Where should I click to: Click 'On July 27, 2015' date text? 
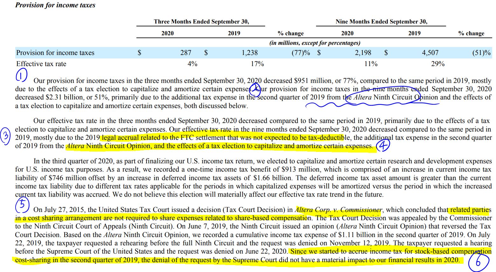(x=59, y=210)
